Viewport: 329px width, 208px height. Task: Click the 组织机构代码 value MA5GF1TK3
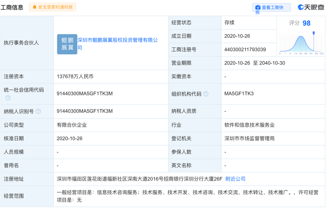[239, 94]
